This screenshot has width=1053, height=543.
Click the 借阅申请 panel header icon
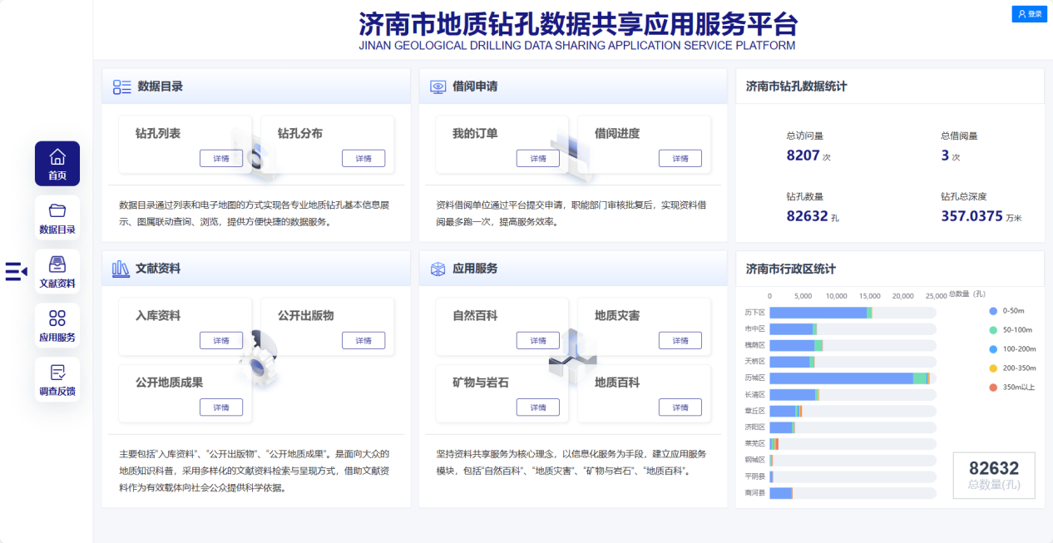pyautogui.click(x=438, y=86)
